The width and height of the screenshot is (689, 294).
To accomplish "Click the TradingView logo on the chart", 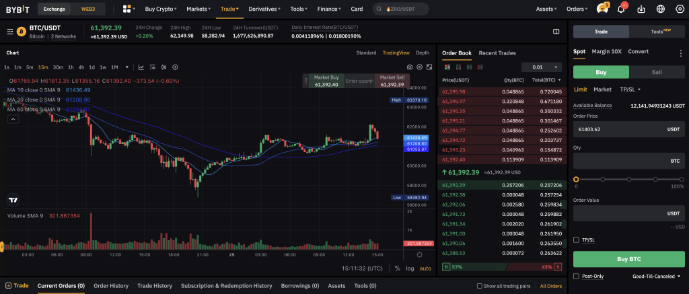I will pos(13,200).
